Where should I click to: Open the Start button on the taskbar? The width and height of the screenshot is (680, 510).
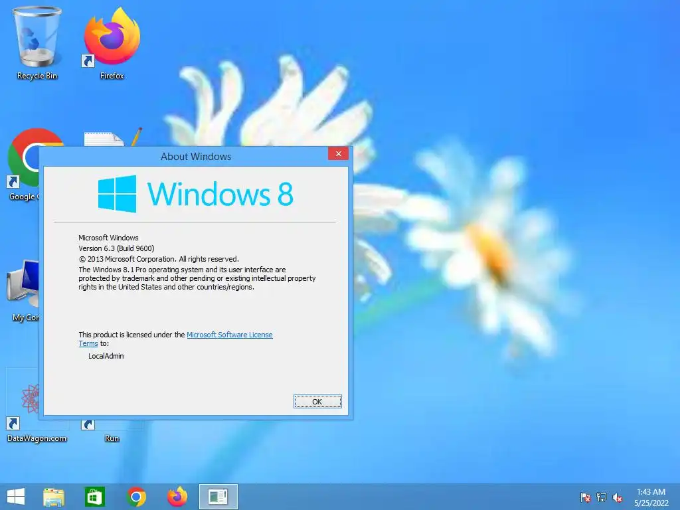(16, 497)
